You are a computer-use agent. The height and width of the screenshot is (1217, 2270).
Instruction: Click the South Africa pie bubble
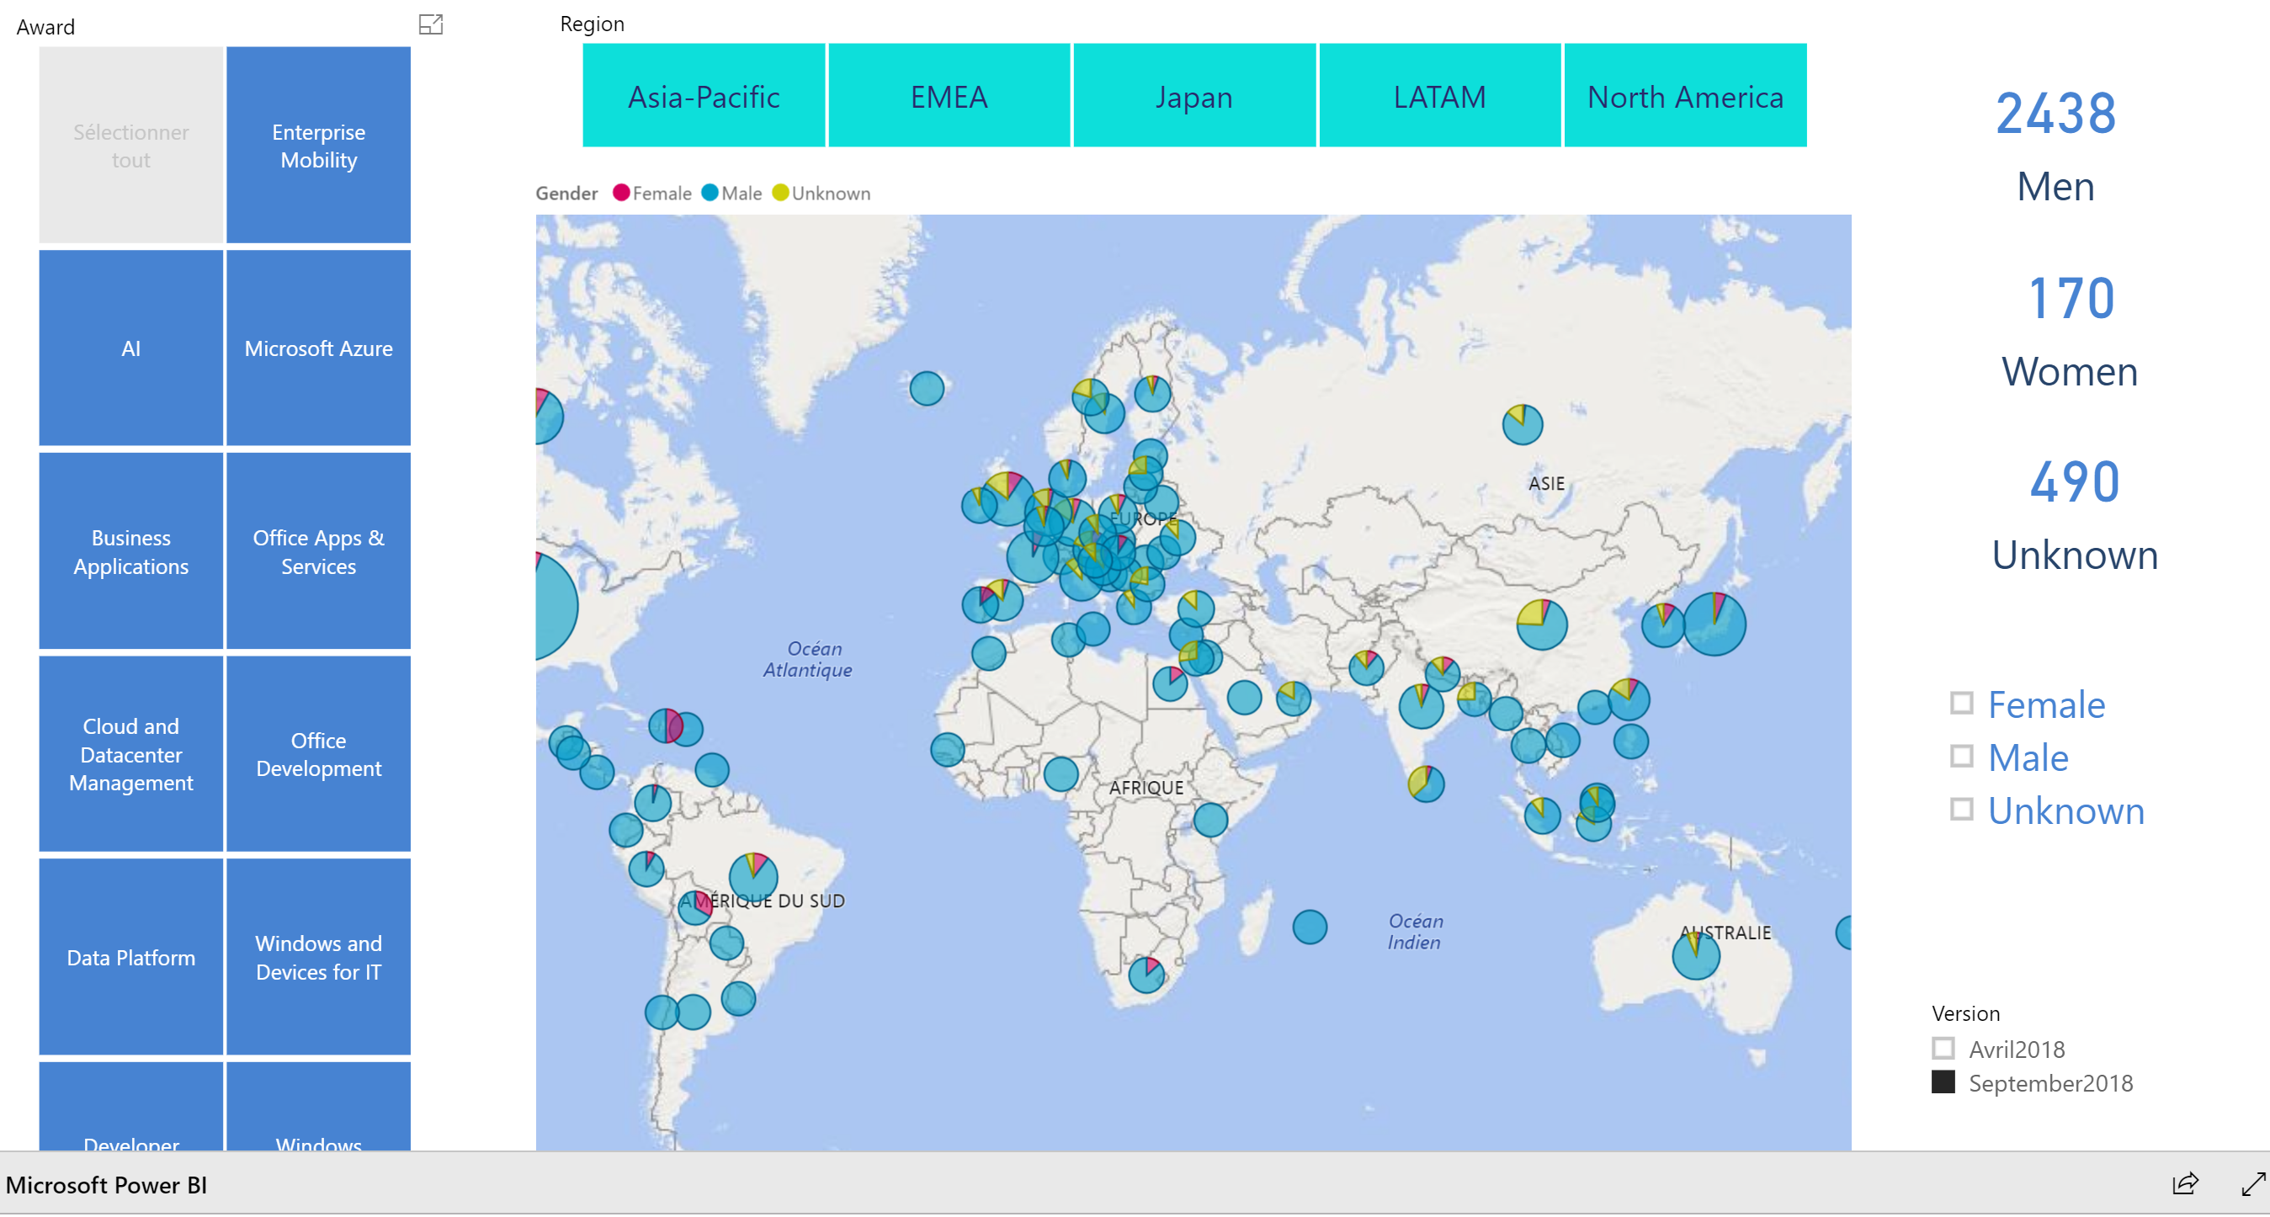[1146, 974]
